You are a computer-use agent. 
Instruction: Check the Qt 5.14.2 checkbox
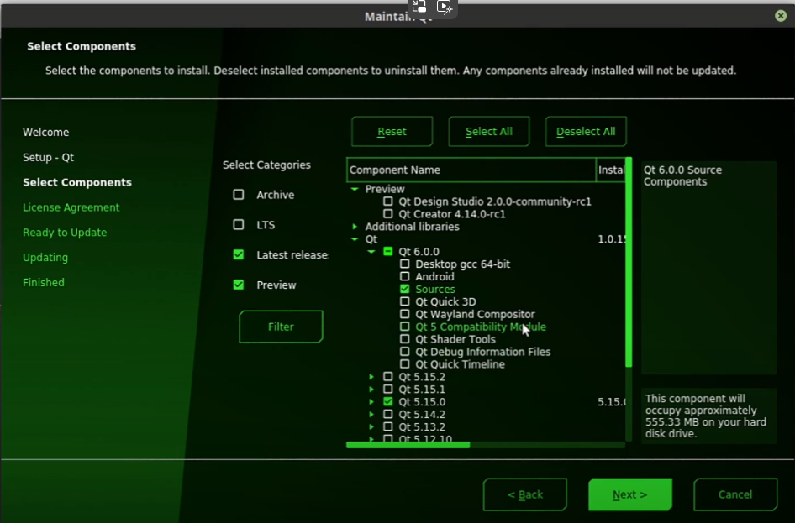pos(388,414)
